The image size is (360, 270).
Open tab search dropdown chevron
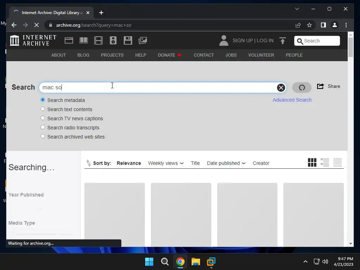297,9
